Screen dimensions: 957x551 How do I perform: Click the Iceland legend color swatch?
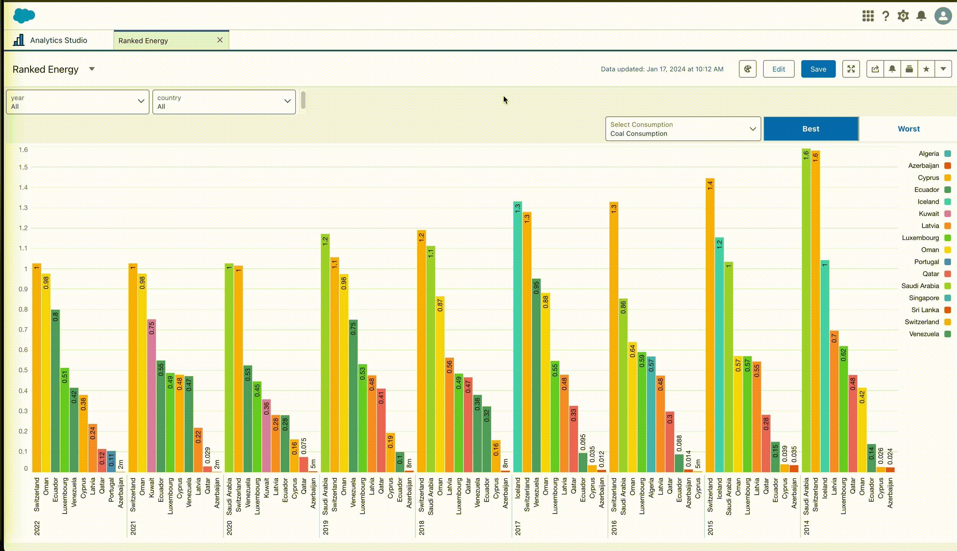click(947, 202)
